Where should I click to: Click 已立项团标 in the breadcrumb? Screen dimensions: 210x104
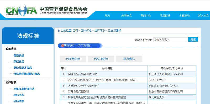pos(114,31)
